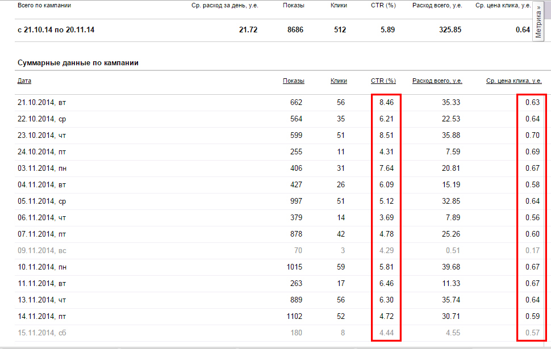Click total spend value 39.68

point(450,267)
